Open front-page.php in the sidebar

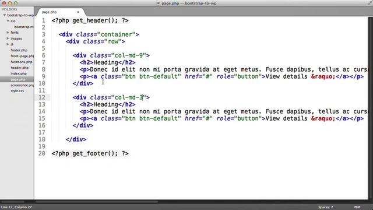[x=22, y=56]
